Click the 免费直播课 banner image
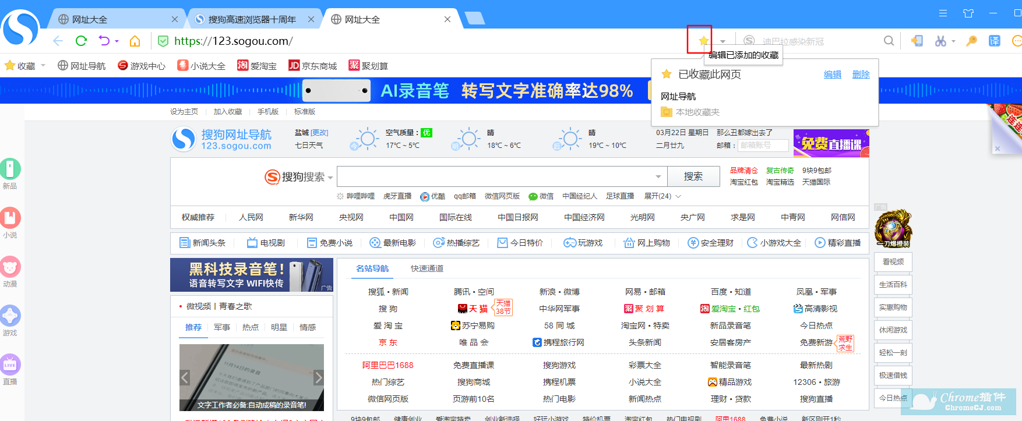The image size is (1022, 421). 831,143
